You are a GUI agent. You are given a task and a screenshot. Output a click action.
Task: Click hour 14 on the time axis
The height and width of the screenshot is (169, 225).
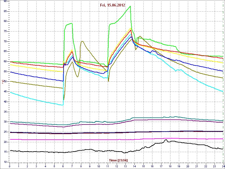tap(134, 166)
